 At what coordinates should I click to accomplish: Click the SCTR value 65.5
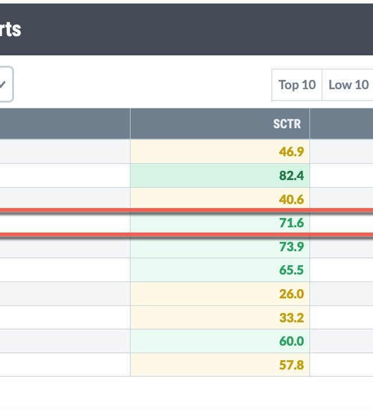tap(291, 270)
